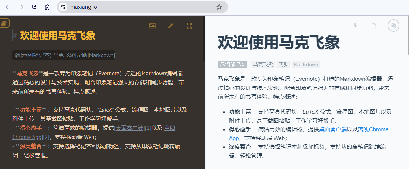This screenshot has height=169, width=409.
Task: Click the *LaTeX* text in editor
Action: coord(106,110)
